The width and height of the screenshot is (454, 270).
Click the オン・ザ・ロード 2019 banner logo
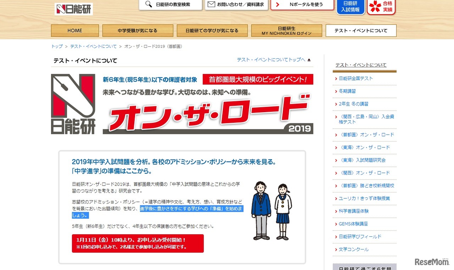(x=207, y=115)
